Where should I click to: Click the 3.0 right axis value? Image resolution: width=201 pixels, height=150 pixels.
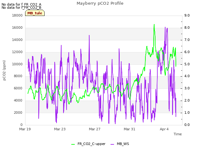[x=187, y=88]
